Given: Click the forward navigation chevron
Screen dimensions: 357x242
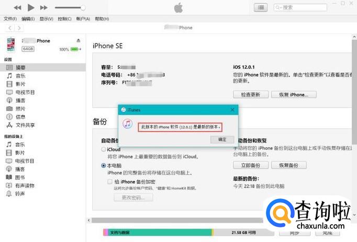Looking at the screenshot, I should click(x=19, y=28).
